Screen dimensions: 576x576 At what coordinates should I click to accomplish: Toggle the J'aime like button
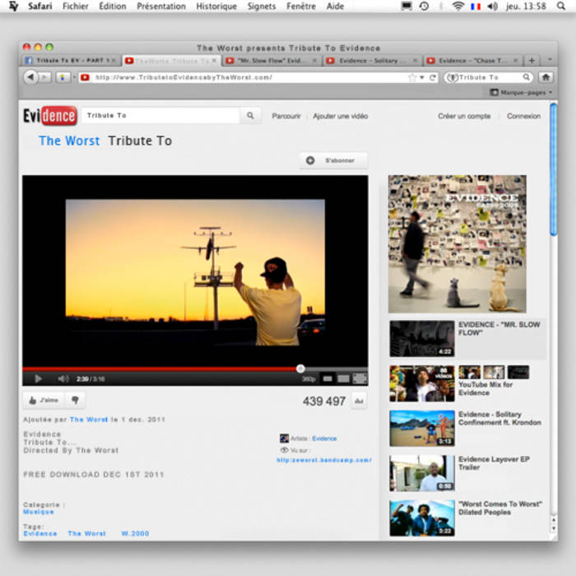(x=44, y=400)
